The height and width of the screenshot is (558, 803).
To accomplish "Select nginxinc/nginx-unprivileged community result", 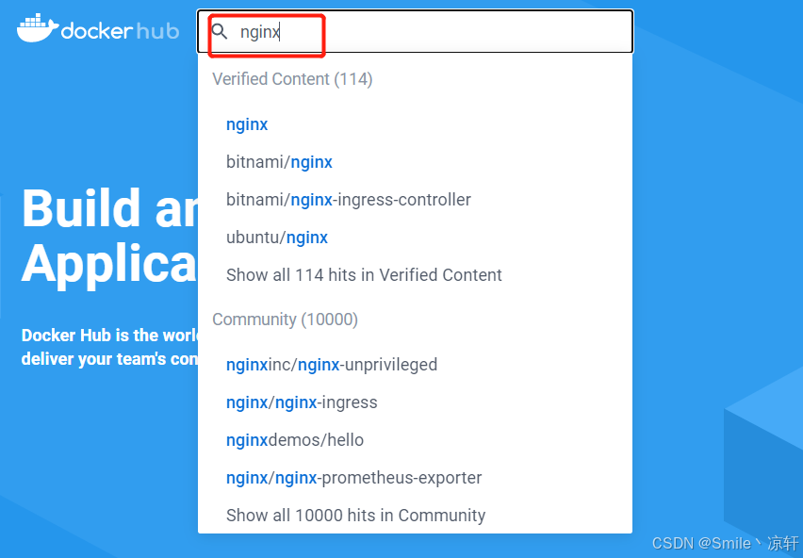I will [x=332, y=365].
